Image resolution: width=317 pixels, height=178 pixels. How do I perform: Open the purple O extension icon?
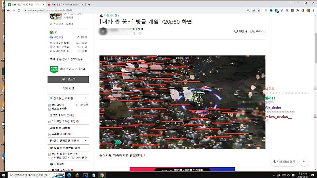click(x=287, y=11)
